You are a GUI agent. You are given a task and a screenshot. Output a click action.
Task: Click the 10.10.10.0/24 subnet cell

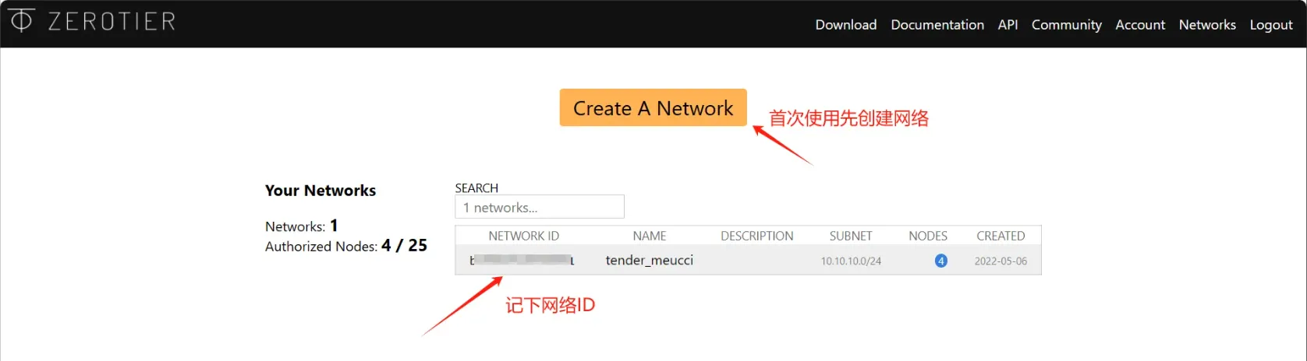[x=851, y=261]
